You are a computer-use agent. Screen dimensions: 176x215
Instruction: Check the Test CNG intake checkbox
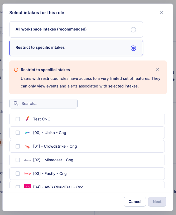[x=18, y=119]
